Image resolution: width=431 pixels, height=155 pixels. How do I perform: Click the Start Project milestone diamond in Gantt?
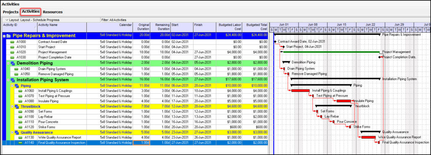(283, 47)
